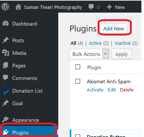This screenshot has width=144, height=137.
Task: Open the Media library icon
Action: coord(6,53)
